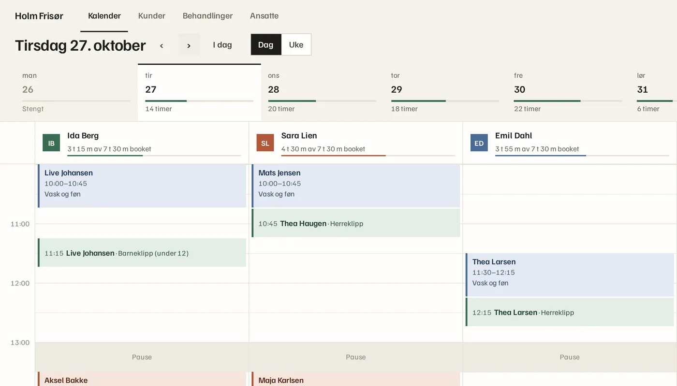
Task: Select Wednesday 28 in week strip
Action: coord(322,92)
